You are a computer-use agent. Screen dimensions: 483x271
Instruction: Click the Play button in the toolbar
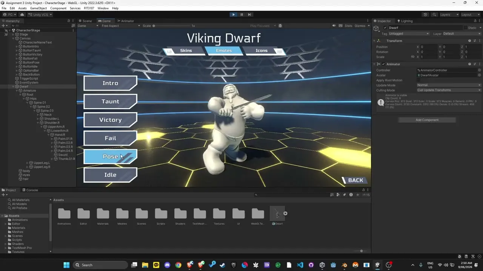(x=234, y=15)
